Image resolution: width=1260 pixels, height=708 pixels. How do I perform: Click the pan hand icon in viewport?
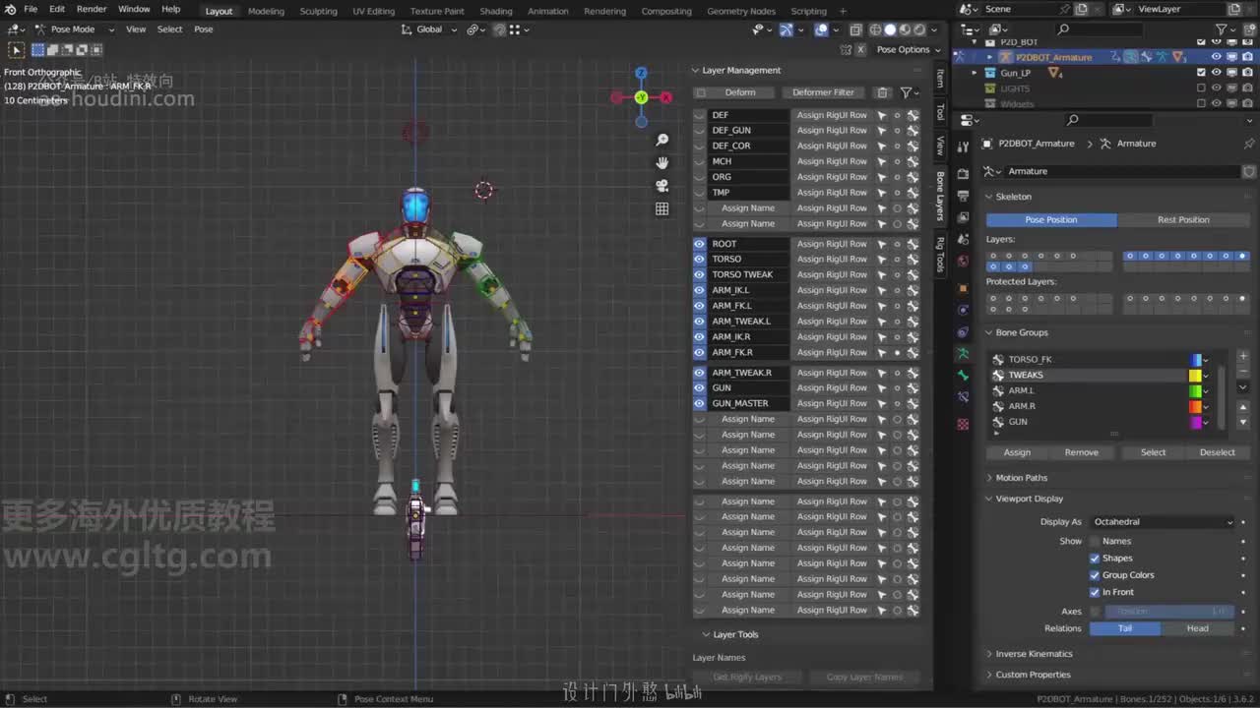point(662,163)
